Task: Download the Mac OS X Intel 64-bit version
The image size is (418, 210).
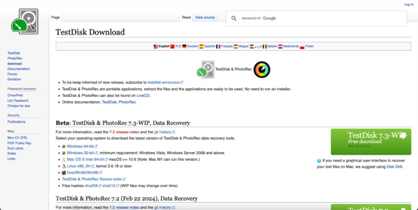Action: pyautogui.click(x=87, y=160)
